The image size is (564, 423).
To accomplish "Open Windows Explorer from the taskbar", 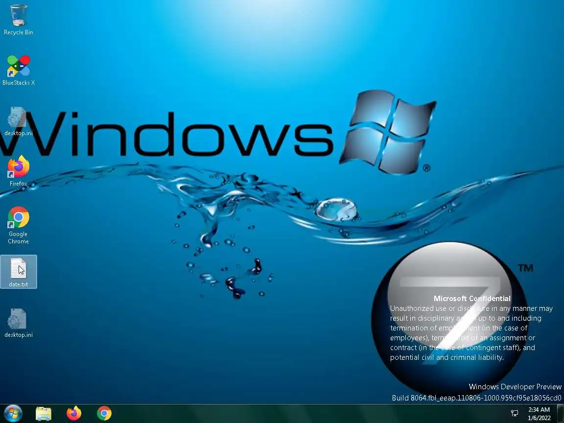I will [44, 414].
